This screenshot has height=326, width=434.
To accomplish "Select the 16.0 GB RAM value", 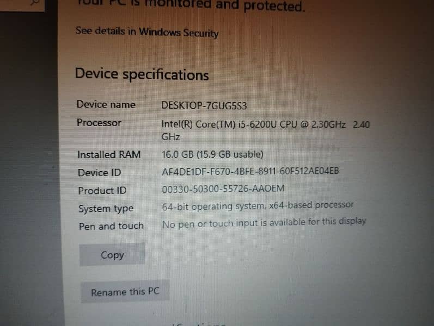I will pyautogui.click(x=212, y=154).
